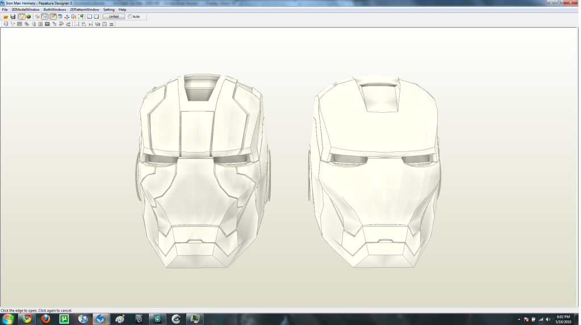This screenshot has width=581, height=325.
Task: Switch to split two-pane window layout icon
Action: (x=89, y=16)
